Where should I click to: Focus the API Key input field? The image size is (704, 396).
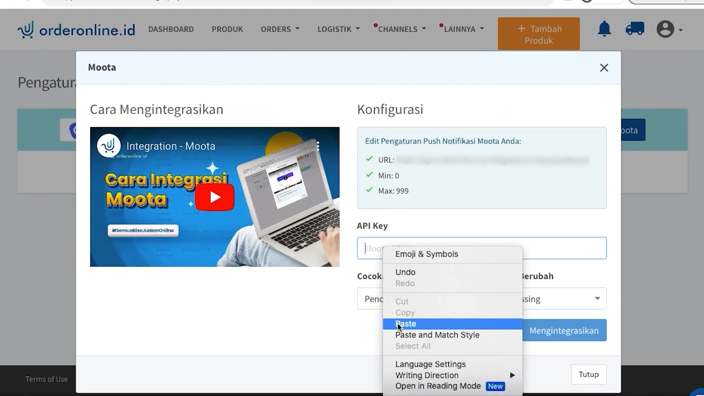[x=482, y=248]
